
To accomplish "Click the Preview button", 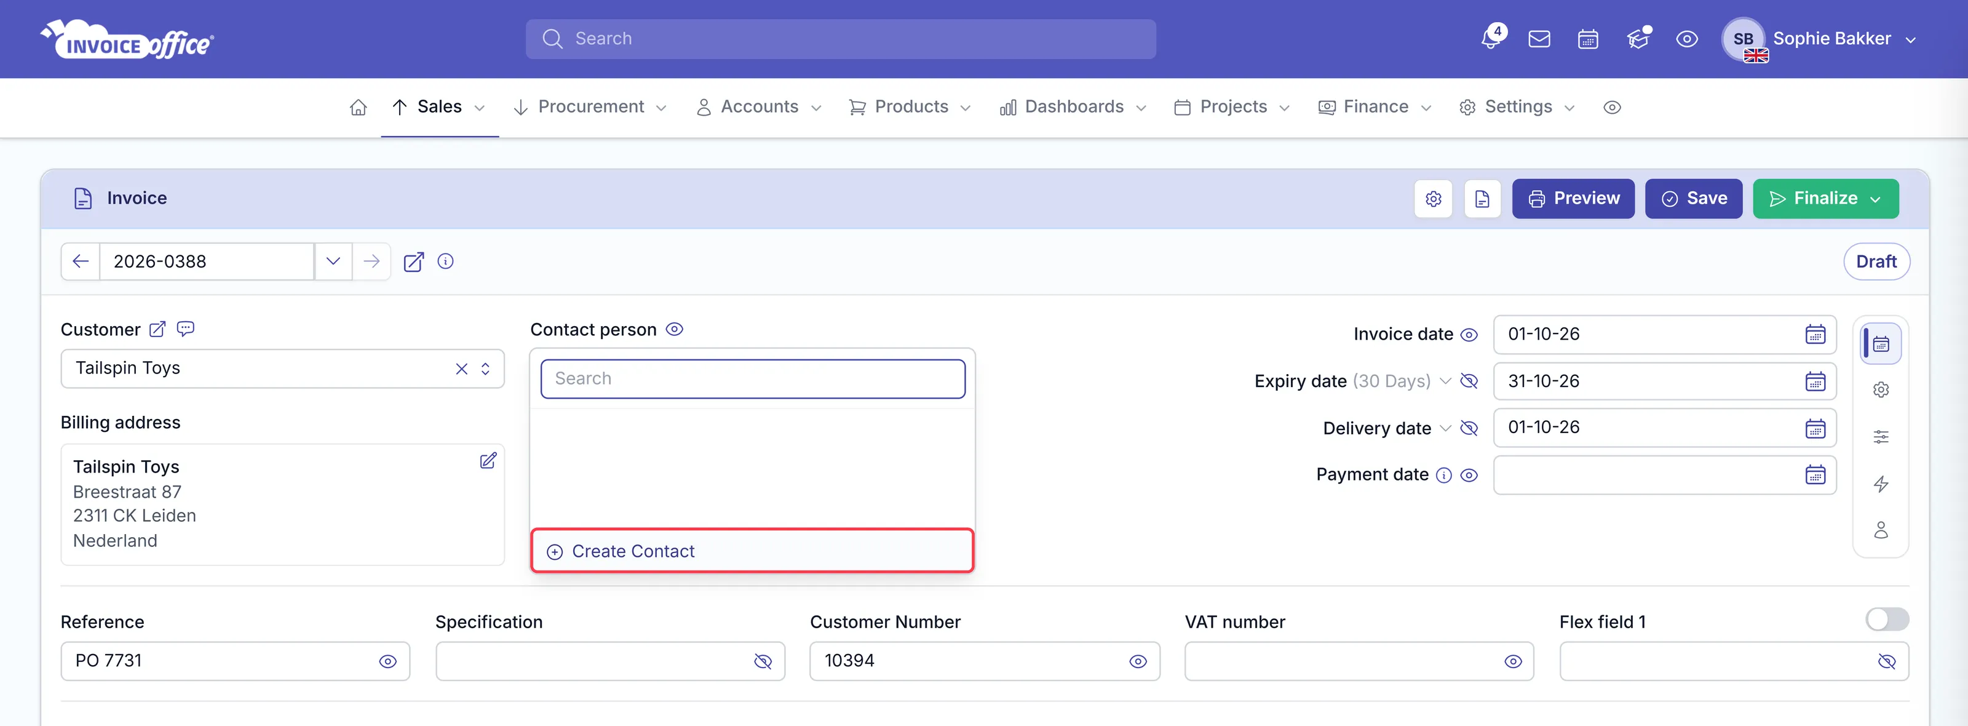I will click(x=1573, y=199).
